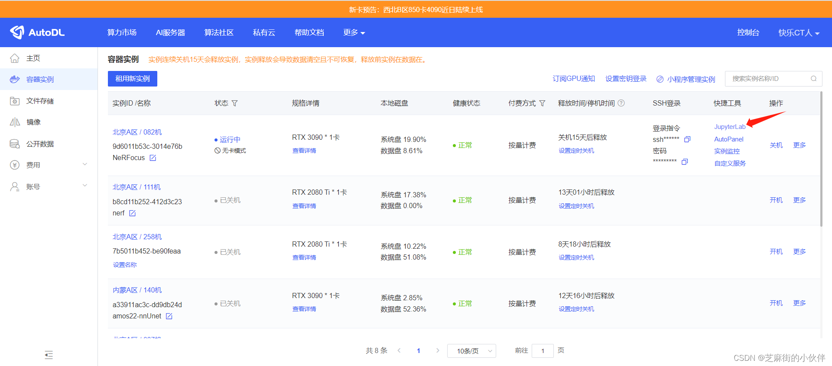Open 实例监控 quick tool
The width and height of the screenshot is (832, 366).
(x=727, y=151)
